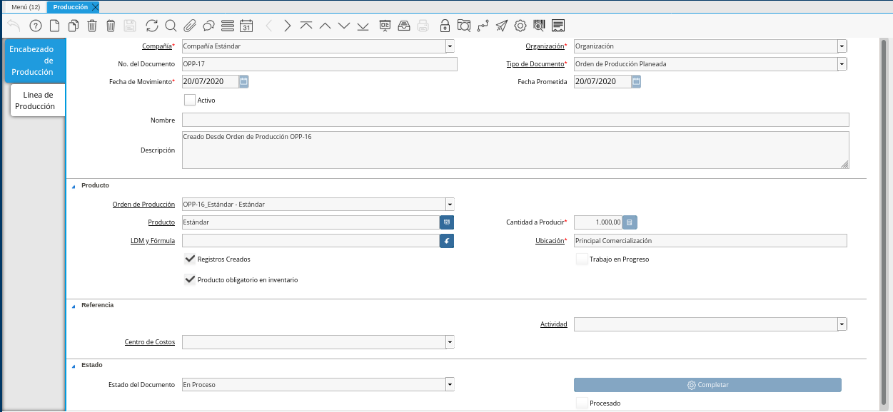The image size is (893, 412).
Task: Click the padlock icon in toolbar
Action: 445,26
